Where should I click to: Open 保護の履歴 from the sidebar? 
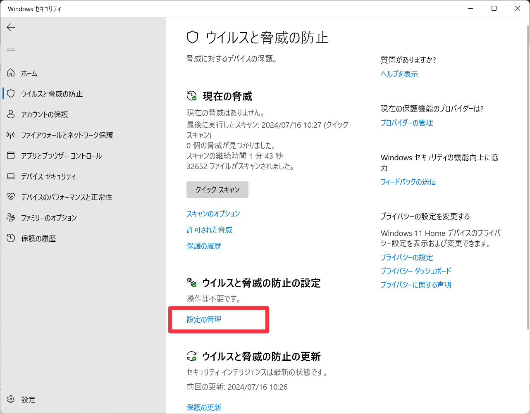pyautogui.click(x=38, y=238)
